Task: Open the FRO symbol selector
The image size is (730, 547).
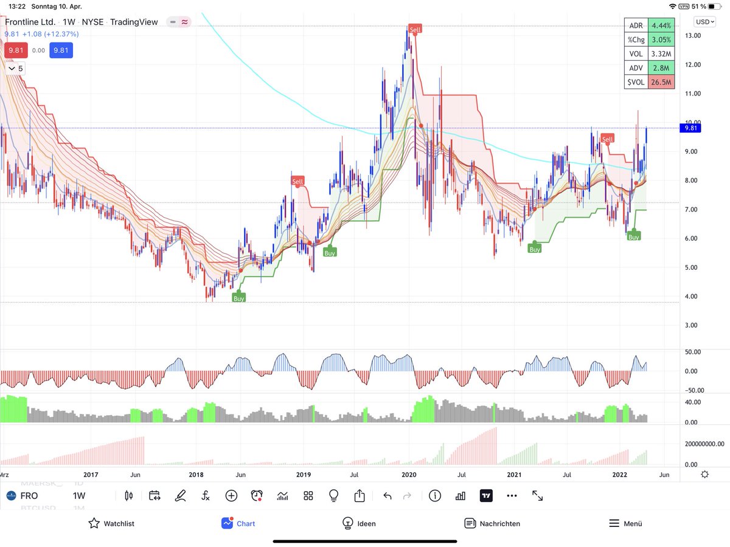Action: pos(29,496)
